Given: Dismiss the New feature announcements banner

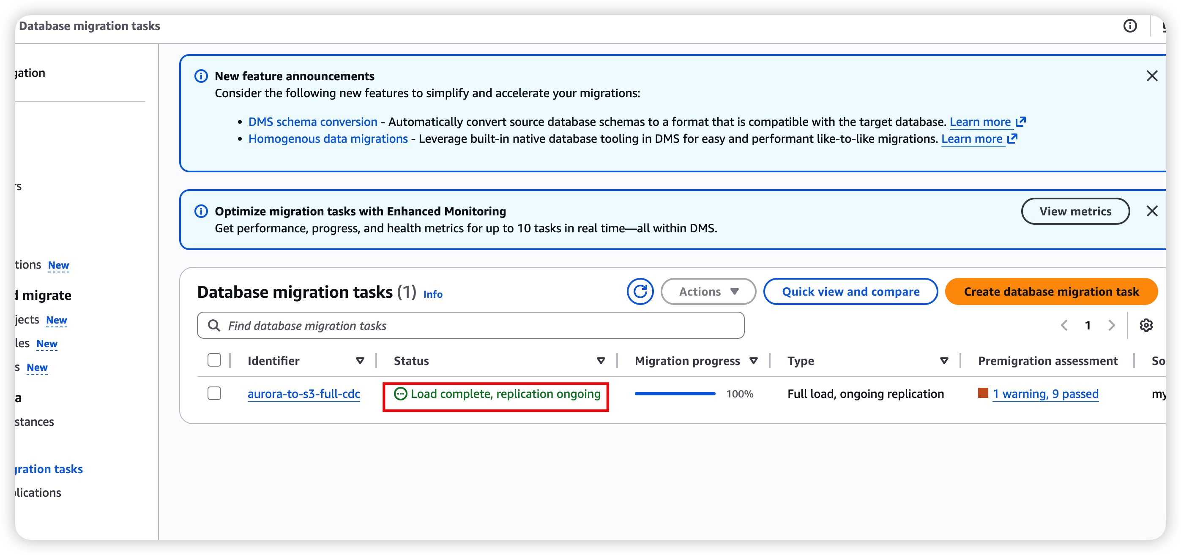Looking at the screenshot, I should click(1152, 76).
